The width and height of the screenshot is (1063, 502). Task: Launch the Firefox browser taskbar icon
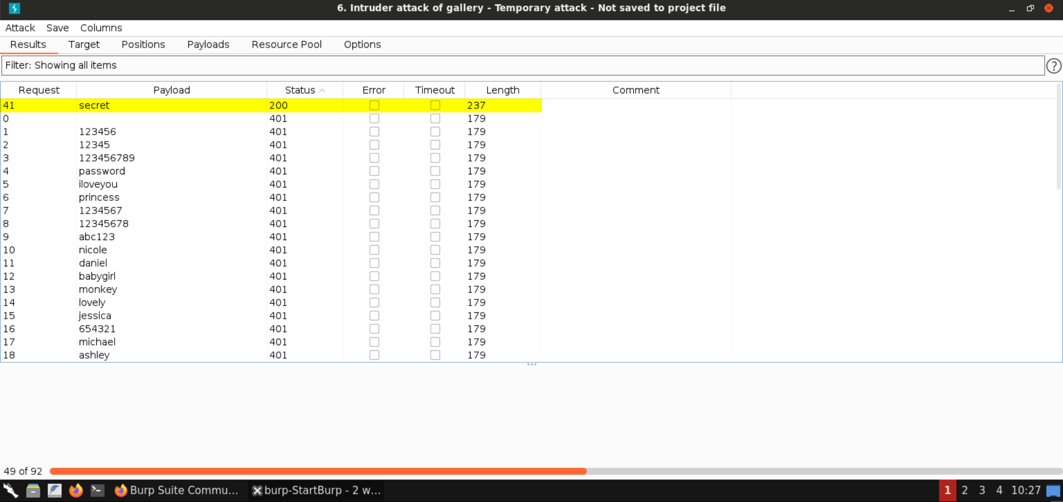(x=76, y=490)
